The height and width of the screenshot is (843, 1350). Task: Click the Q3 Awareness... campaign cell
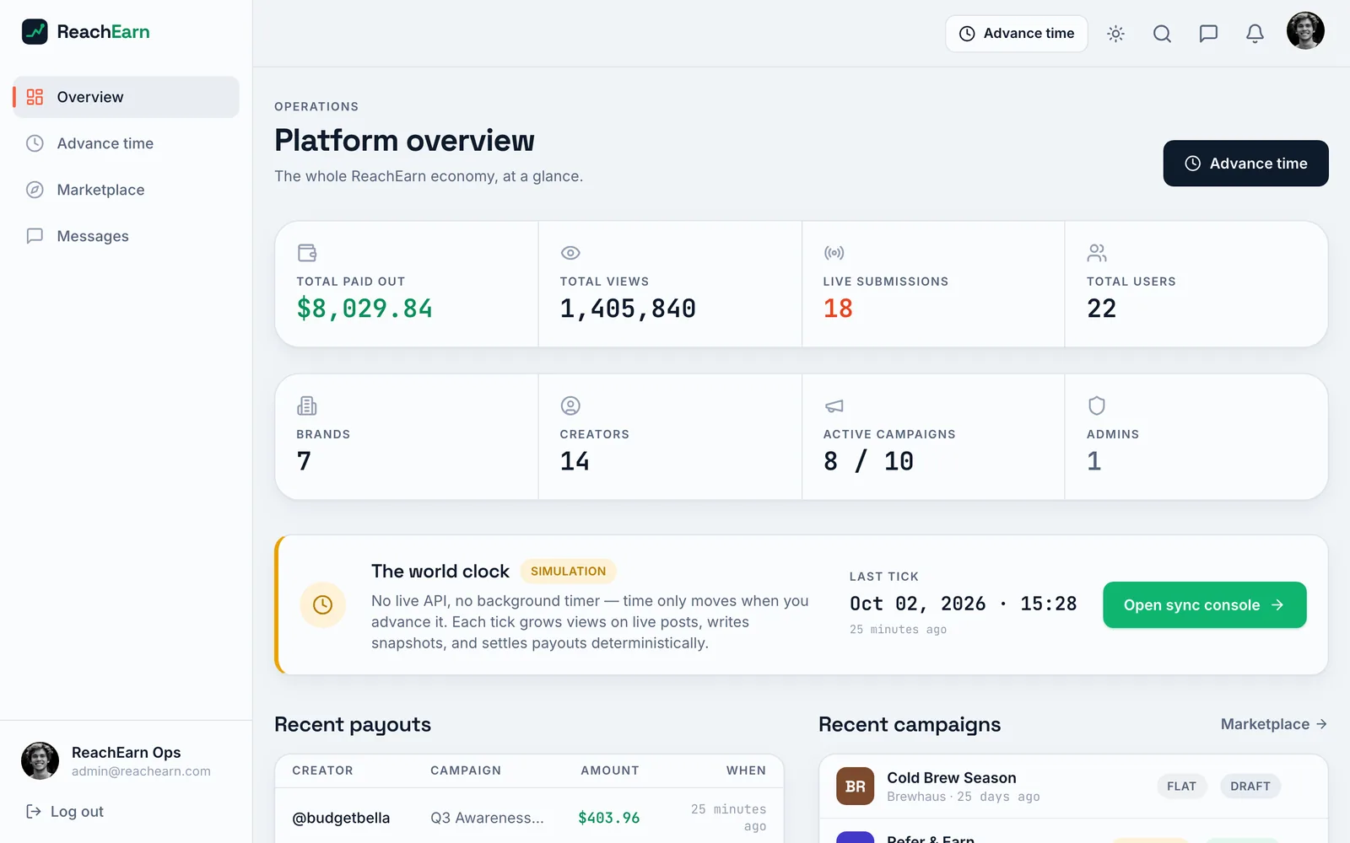(487, 818)
